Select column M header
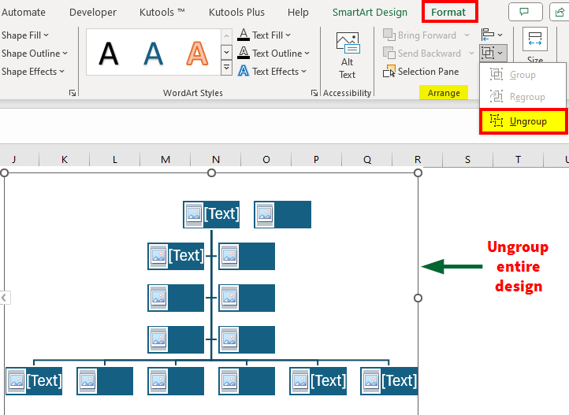 [165, 160]
